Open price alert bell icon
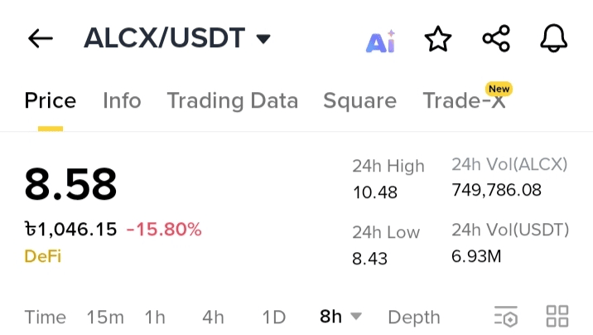593x335 pixels. [553, 38]
